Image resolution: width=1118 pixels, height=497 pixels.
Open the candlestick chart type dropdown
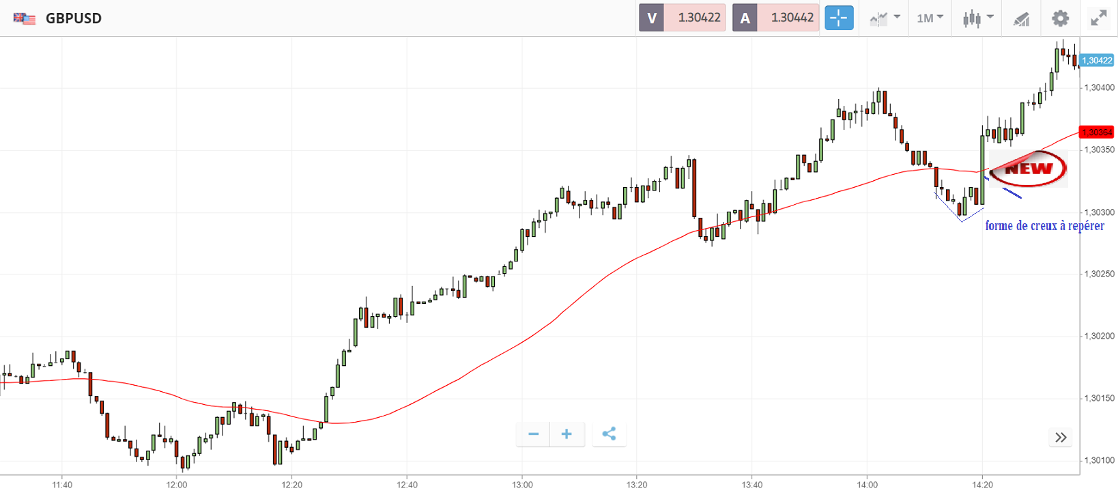click(x=977, y=18)
